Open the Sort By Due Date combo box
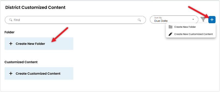The image size is (220, 92). click(x=174, y=20)
